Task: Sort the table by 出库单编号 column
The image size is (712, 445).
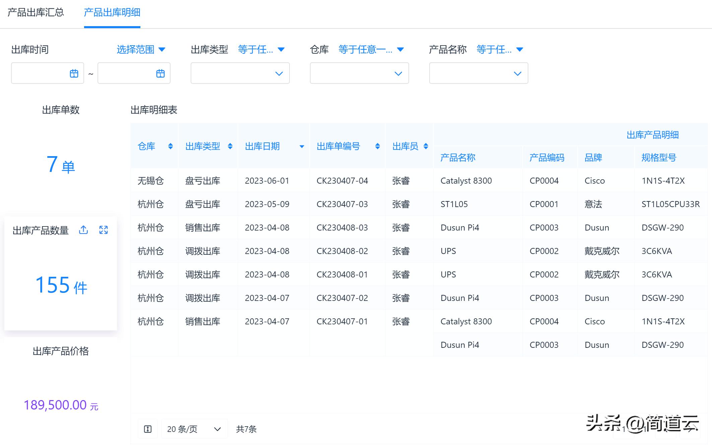Action: (x=377, y=146)
